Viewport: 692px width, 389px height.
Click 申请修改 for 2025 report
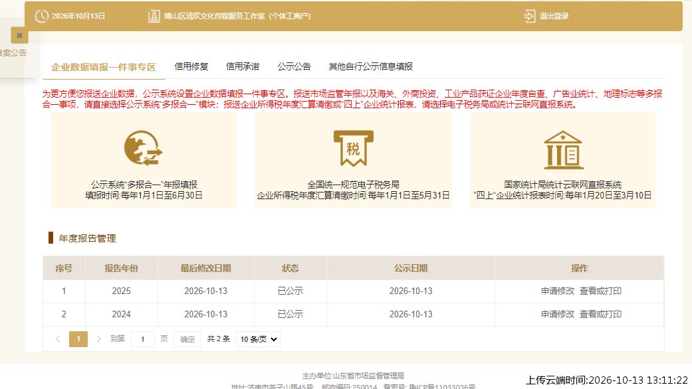(558, 291)
